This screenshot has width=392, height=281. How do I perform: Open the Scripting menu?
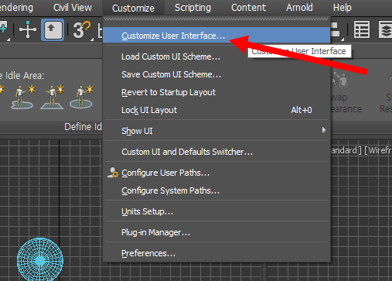193,8
